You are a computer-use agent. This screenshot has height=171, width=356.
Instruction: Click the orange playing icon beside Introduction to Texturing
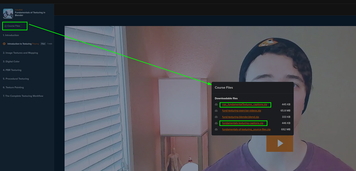pyautogui.click(x=4, y=44)
